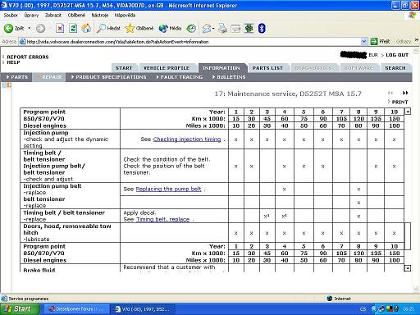The width and height of the screenshot is (420, 315).
Task: Go to Home page icon
Action: point(86,28)
